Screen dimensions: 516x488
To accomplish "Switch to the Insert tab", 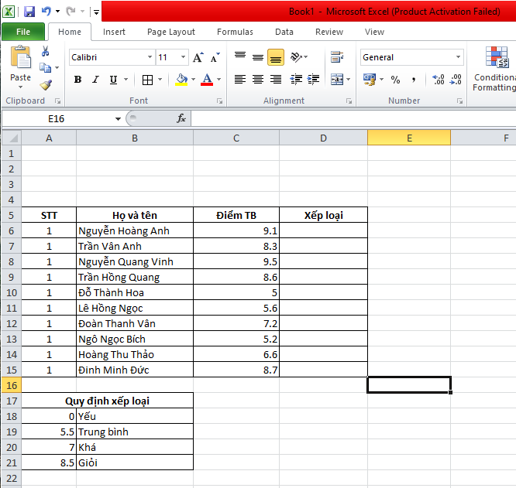I will click(x=114, y=32).
